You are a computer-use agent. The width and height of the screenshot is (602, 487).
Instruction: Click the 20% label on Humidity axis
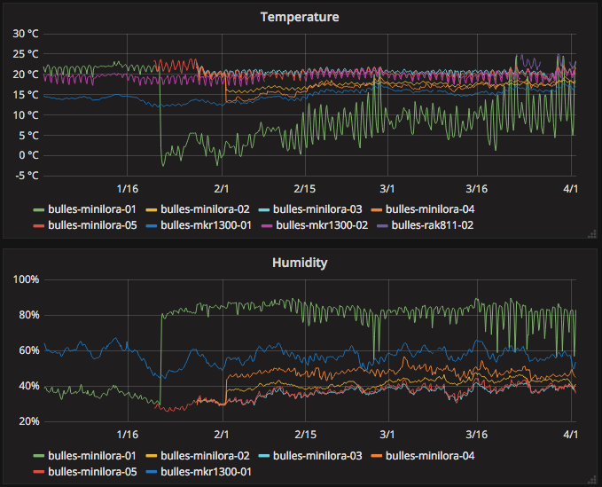[x=29, y=421]
